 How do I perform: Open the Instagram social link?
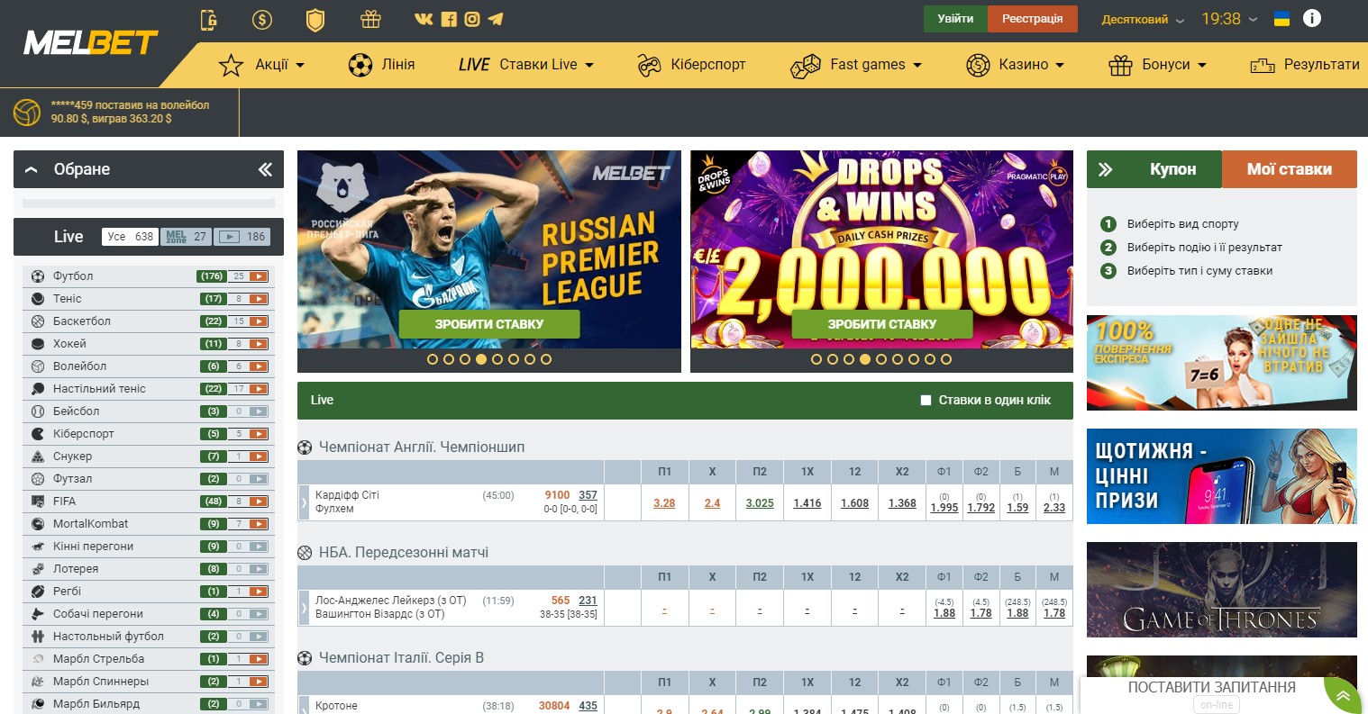(x=472, y=19)
